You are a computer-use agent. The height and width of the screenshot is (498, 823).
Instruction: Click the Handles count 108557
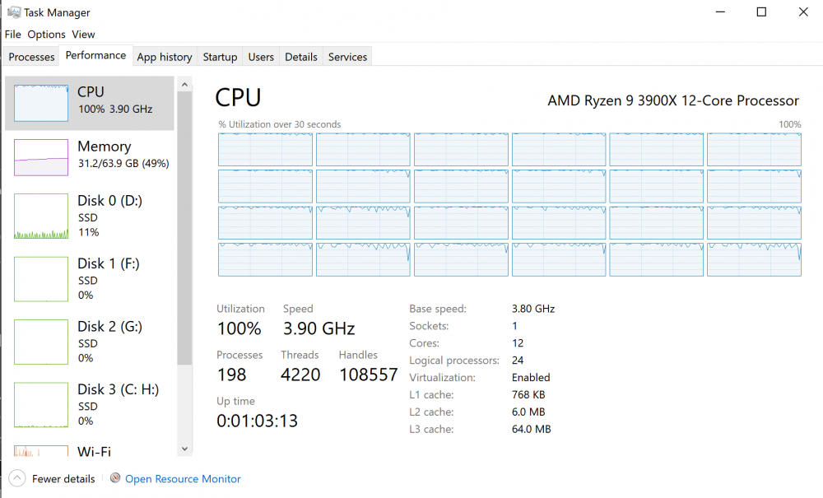click(369, 375)
